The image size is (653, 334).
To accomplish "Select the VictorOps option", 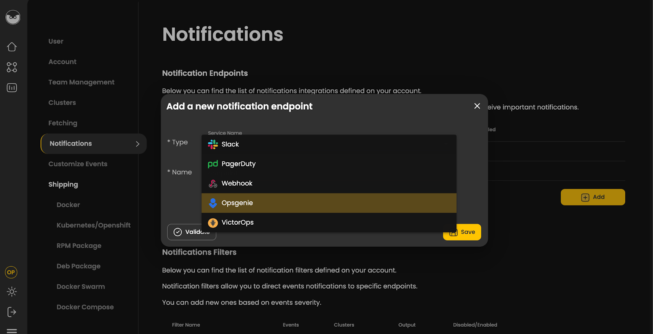I will tap(329, 223).
